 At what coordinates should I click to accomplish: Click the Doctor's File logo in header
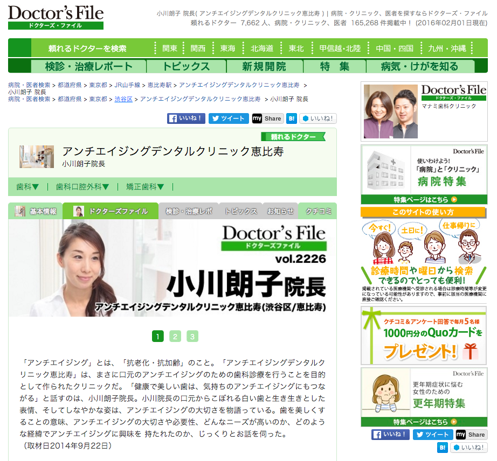click(56, 17)
